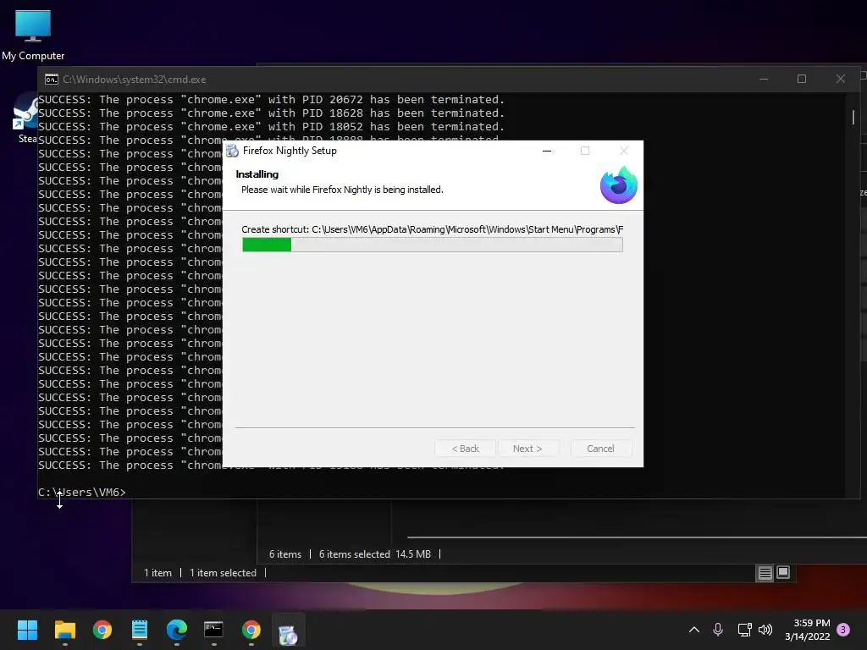The width and height of the screenshot is (867, 650).
Task: Open the network status tray icon
Action: [x=744, y=630]
